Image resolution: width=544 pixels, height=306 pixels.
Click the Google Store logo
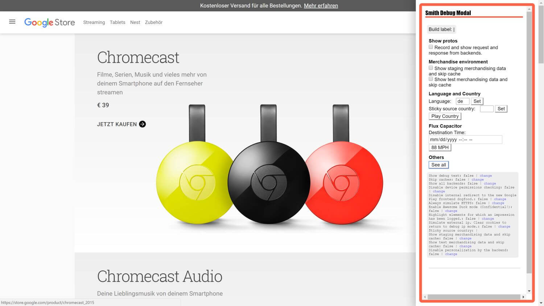[50, 22]
